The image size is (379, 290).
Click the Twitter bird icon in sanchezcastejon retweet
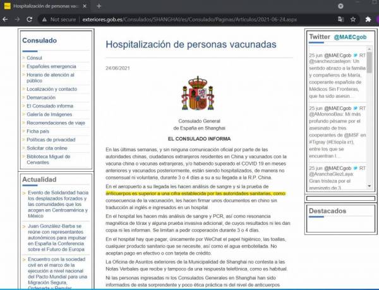pos(355,56)
